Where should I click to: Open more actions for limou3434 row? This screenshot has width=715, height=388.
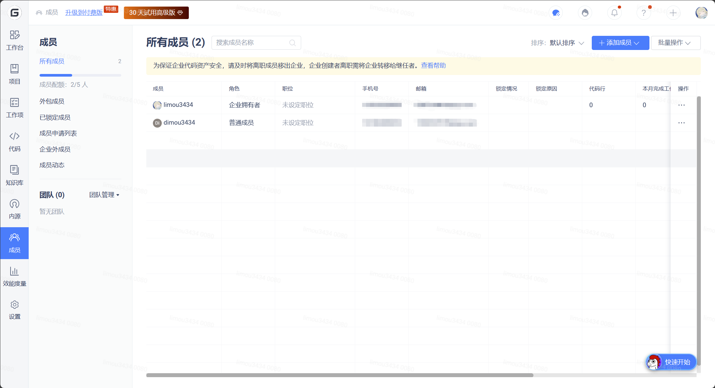pos(681,105)
